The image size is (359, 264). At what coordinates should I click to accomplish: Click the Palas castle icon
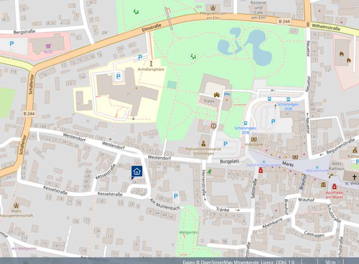pos(217,94)
